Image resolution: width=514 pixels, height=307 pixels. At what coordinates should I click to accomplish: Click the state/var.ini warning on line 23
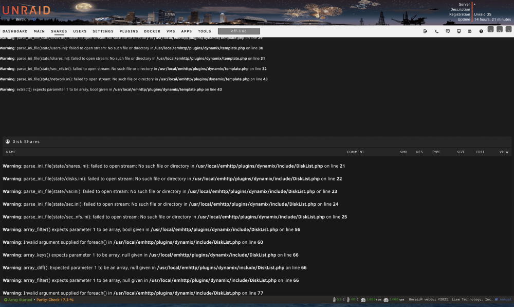click(170, 191)
